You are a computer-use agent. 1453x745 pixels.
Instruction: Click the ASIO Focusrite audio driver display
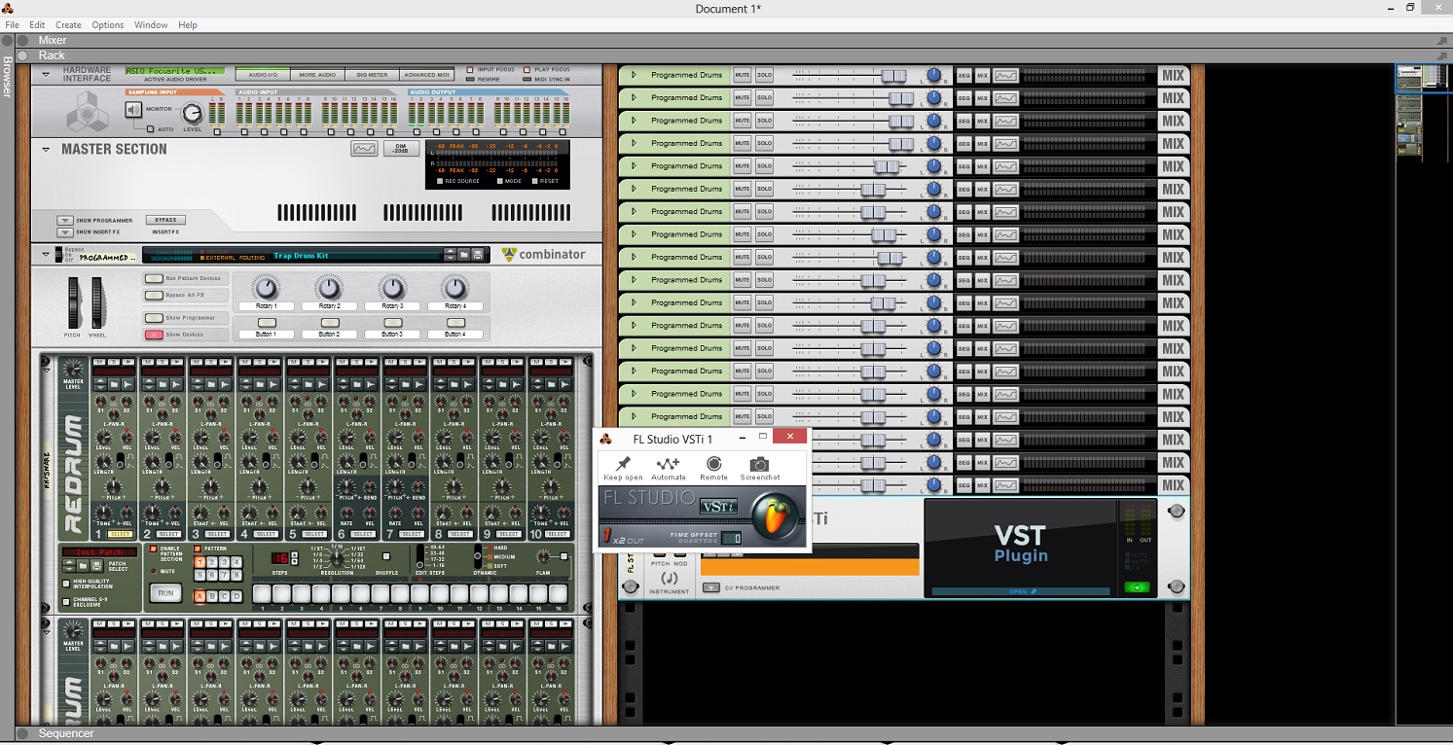click(175, 71)
